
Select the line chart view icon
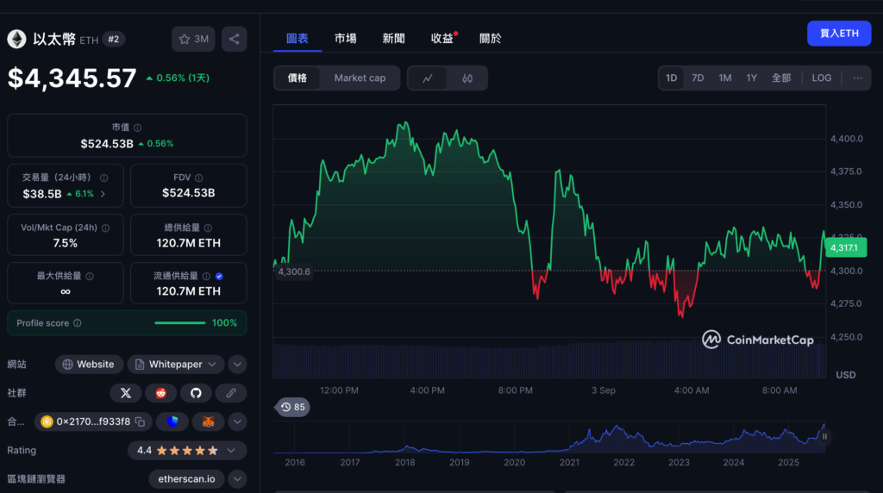428,78
